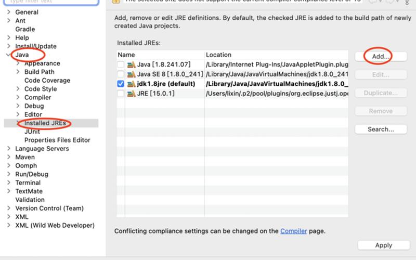The height and width of the screenshot is (260, 416).
Task: Click the Edit... button
Action: (381, 75)
